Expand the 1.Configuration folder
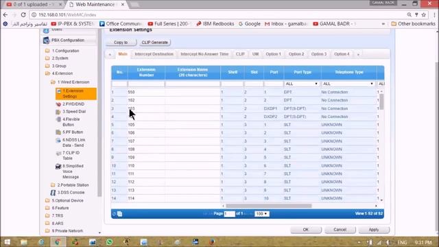439x247 pixels. coord(47,51)
